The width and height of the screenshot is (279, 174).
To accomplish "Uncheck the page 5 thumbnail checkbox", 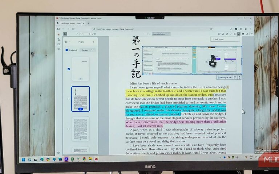I will (69, 69).
